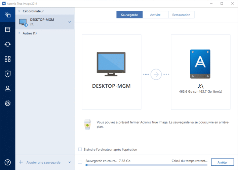Open the Account person icon

pos(8,89)
